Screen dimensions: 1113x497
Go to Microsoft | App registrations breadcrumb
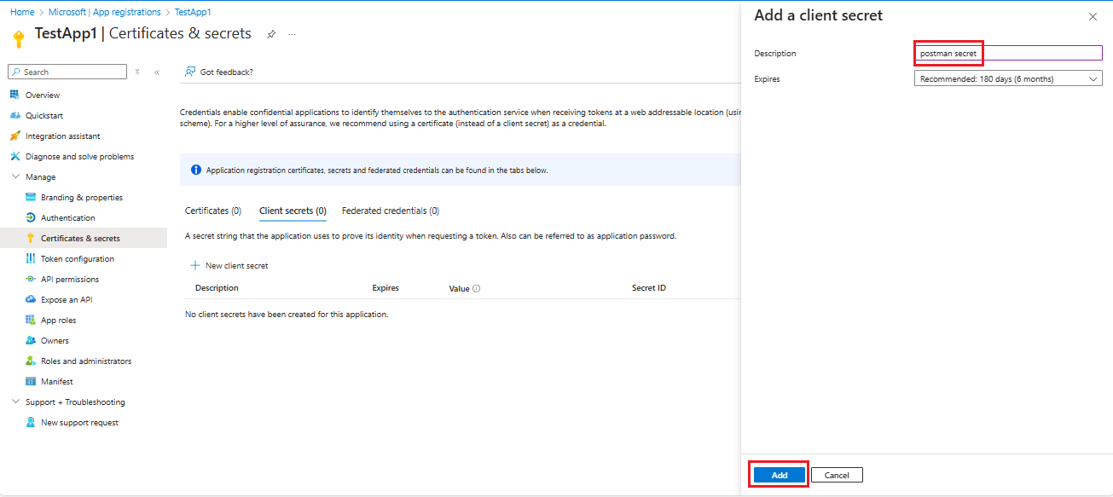click(104, 12)
